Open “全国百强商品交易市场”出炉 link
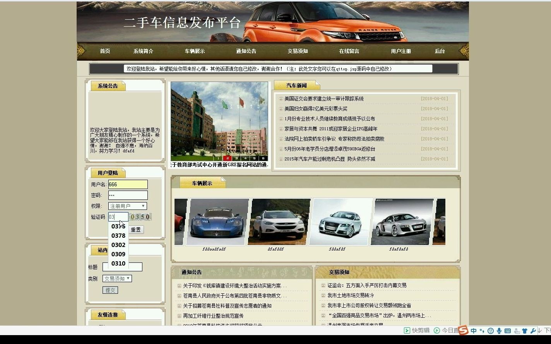Image resolution: width=551 pixels, height=344 pixels. (x=379, y=316)
